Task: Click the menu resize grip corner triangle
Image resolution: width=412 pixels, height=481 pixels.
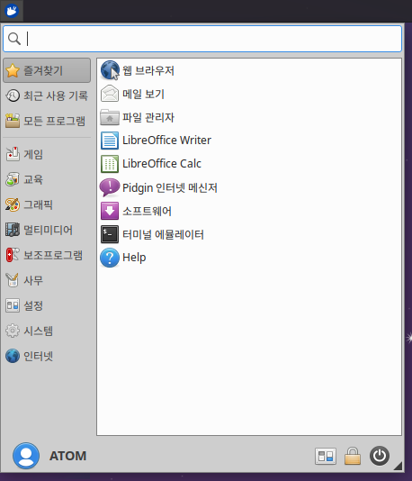Action: 398,467
